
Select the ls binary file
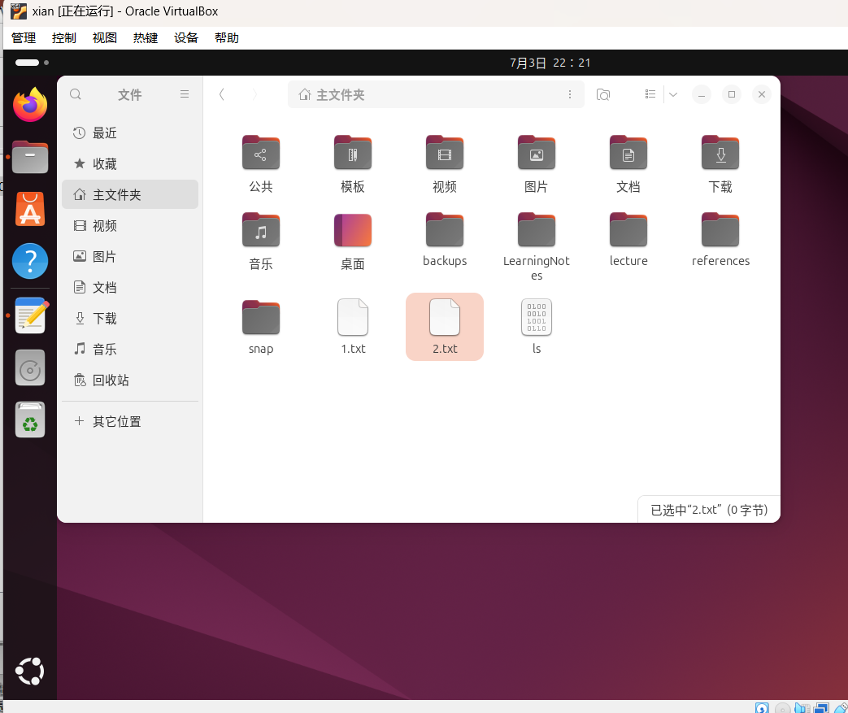pos(537,327)
